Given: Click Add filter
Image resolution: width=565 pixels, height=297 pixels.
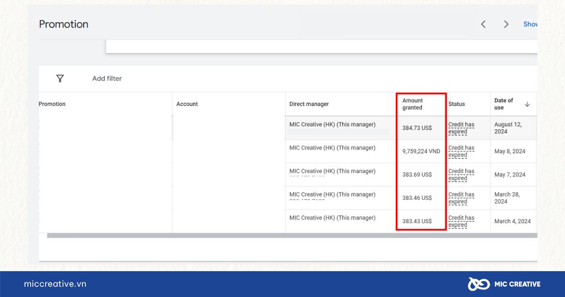Looking at the screenshot, I should click(x=107, y=79).
